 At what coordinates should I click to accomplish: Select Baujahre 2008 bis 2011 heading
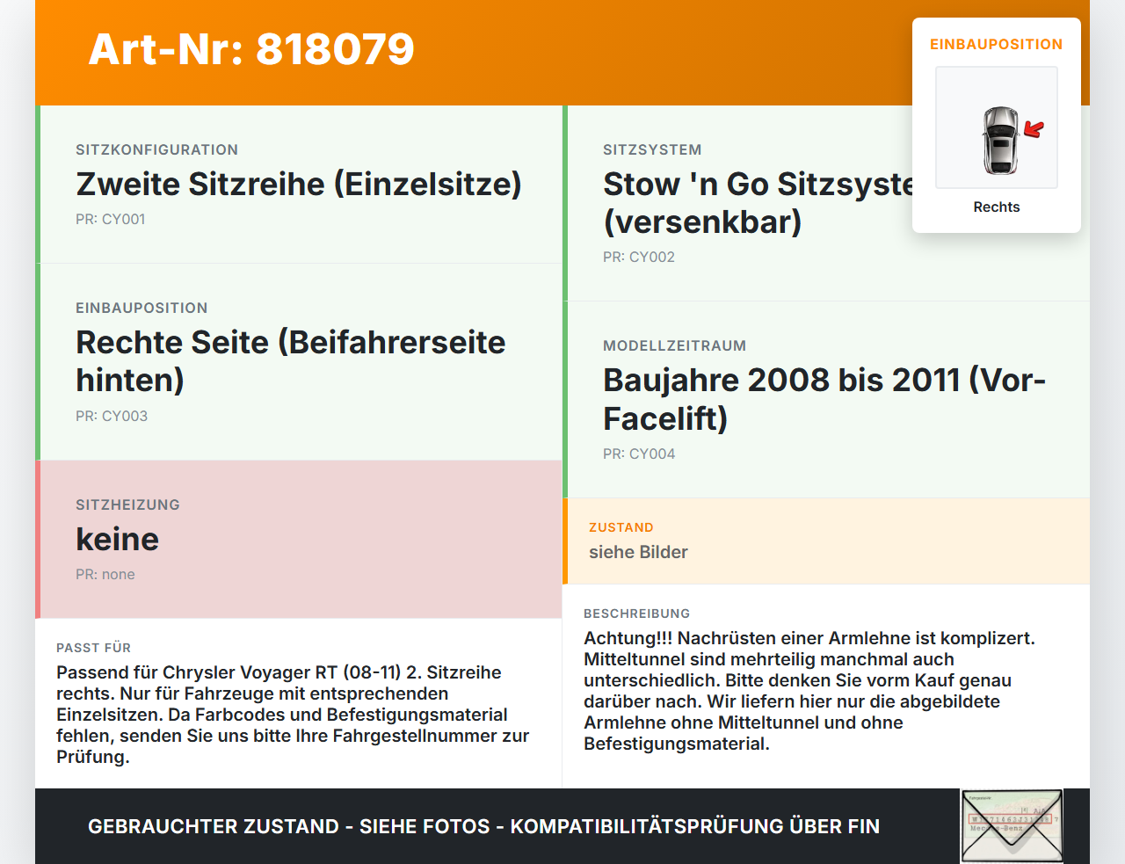[x=824, y=399]
